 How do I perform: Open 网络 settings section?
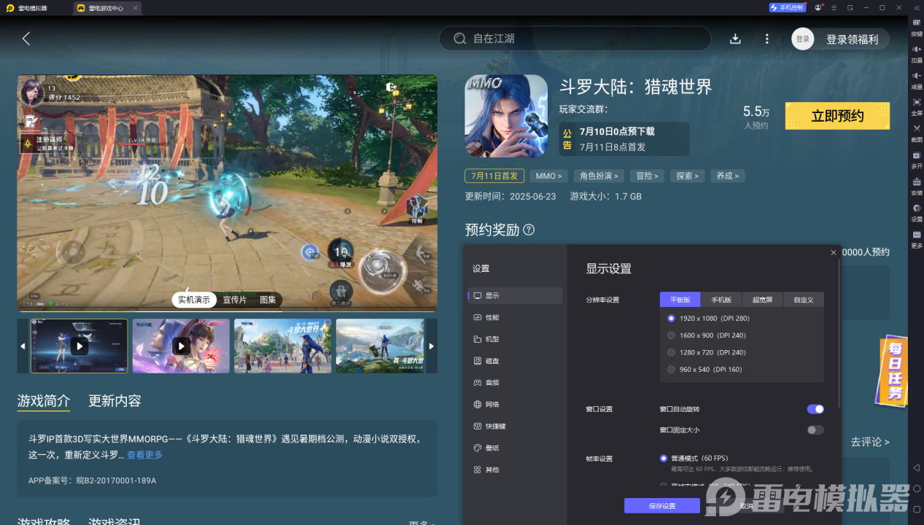click(x=515, y=404)
